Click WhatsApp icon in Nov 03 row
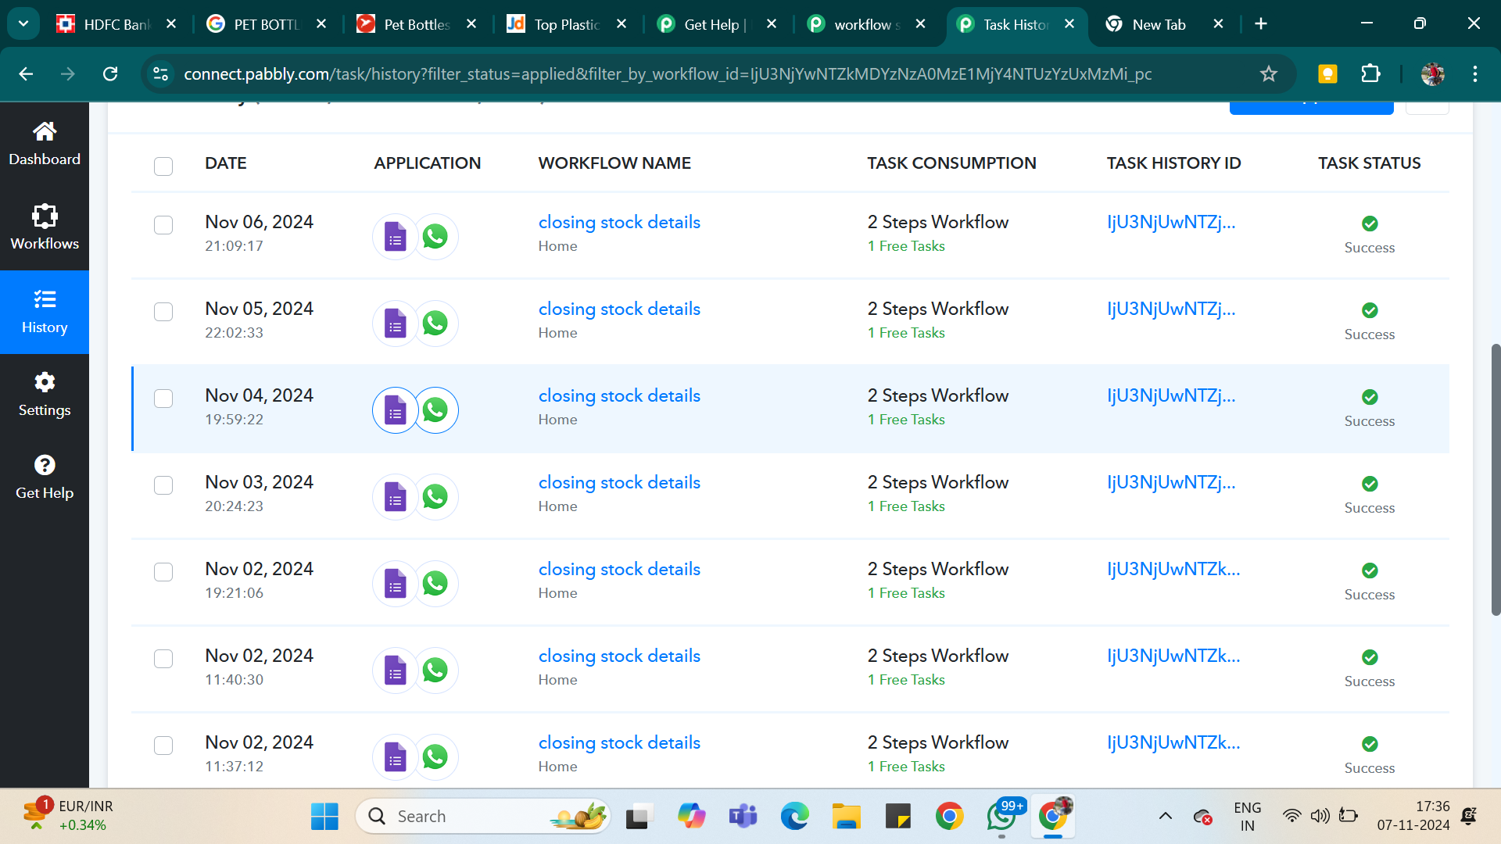This screenshot has height=844, width=1501. click(435, 497)
